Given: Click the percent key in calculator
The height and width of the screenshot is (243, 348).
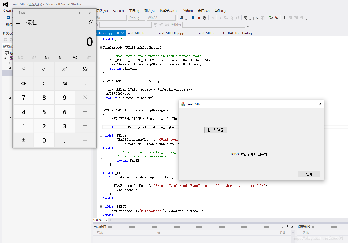Looking at the screenshot, I should tap(24, 69).
